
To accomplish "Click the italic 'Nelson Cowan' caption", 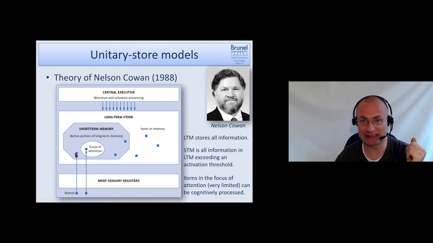I will 228,126.
